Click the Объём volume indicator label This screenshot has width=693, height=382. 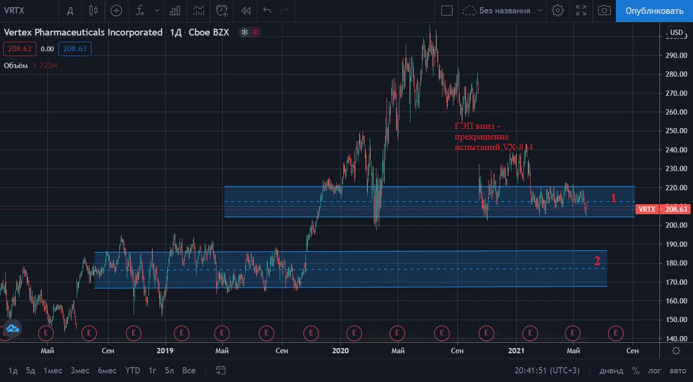point(16,65)
